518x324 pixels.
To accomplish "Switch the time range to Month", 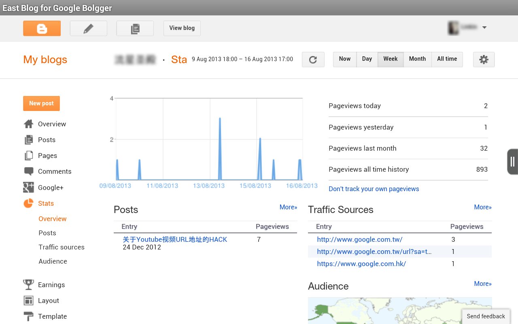I will pos(417,59).
